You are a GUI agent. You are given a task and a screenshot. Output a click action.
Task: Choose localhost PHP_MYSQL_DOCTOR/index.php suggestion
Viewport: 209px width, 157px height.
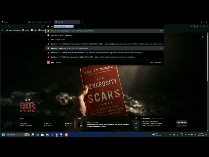coord(104,48)
